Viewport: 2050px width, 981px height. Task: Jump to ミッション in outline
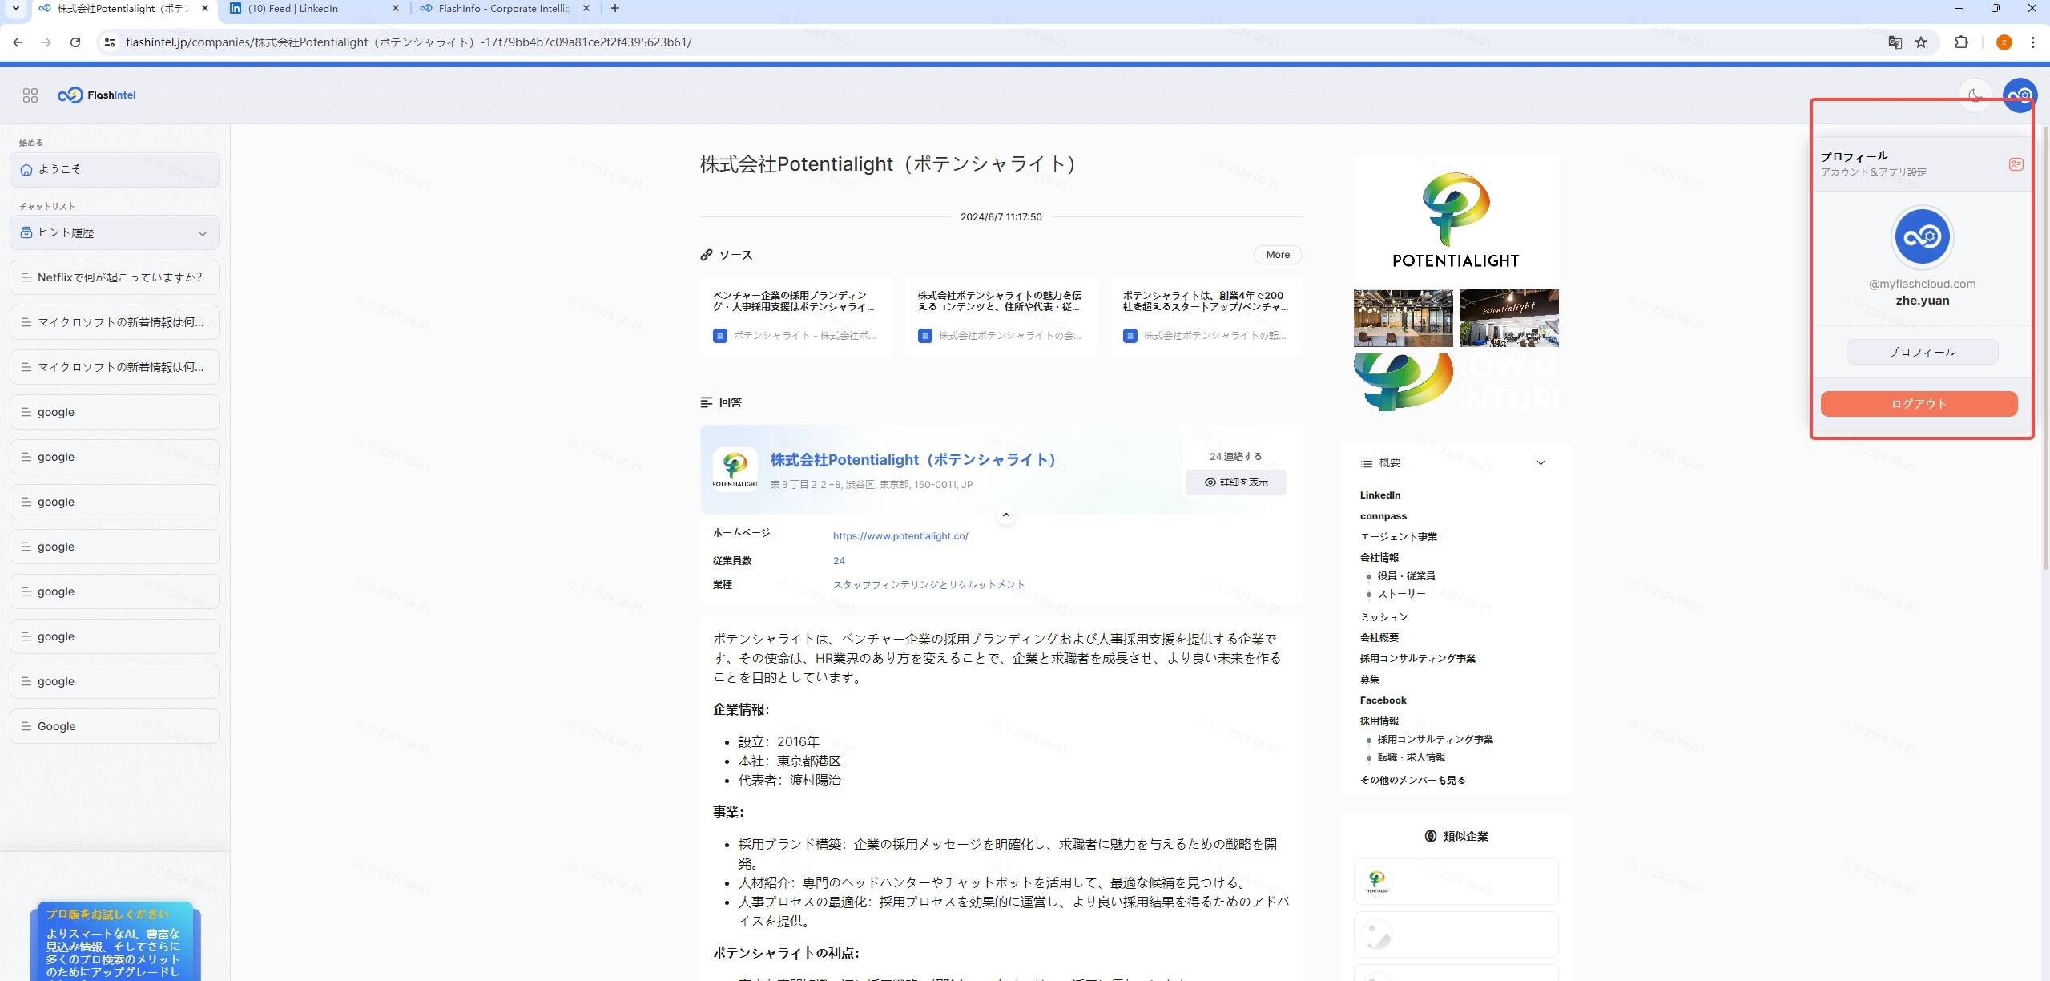[x=1383, y=617]
